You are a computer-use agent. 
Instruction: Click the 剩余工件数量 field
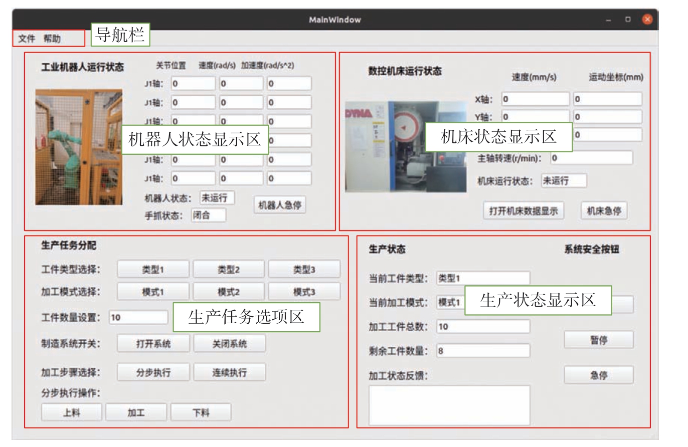pos(483,350)
